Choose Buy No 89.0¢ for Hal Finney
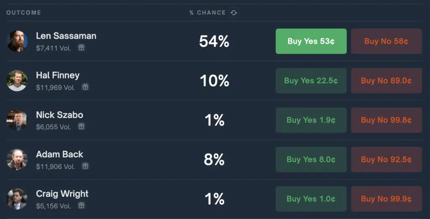This screenshot has height=219, width=430. coord(386,81)
